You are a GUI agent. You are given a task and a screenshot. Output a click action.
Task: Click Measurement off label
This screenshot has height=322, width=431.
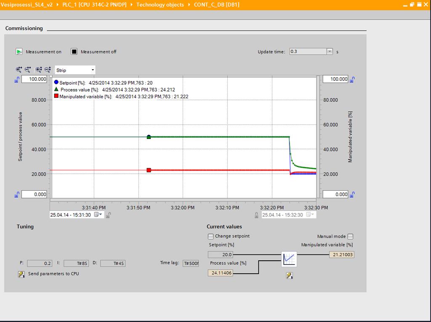click(98, 52)
